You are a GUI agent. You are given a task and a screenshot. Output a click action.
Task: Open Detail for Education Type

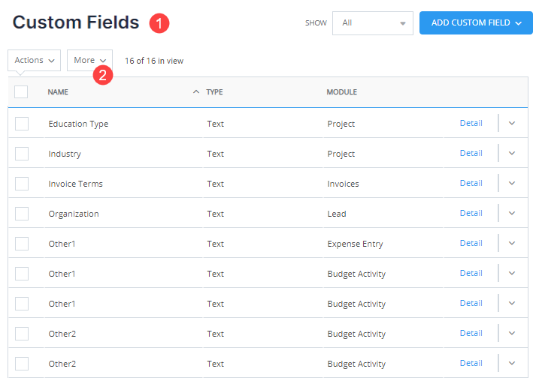pyautogui.click(x=471, y=123)
